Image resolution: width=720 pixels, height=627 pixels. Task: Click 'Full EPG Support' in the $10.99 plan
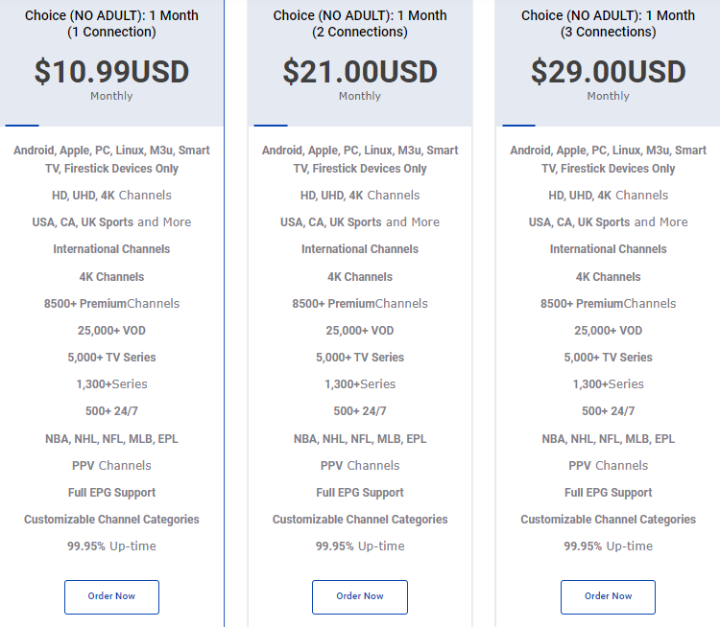(111, 493)
